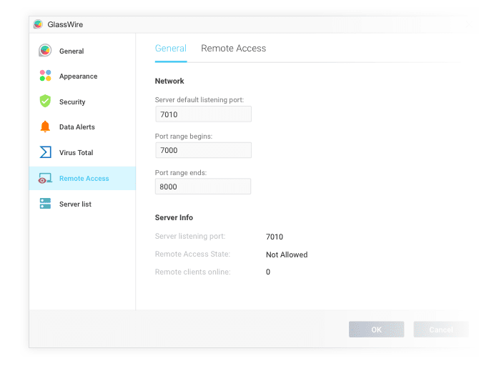Click the Security green shield icon
This screenshot has height=366, width=489.
(45, 101)
